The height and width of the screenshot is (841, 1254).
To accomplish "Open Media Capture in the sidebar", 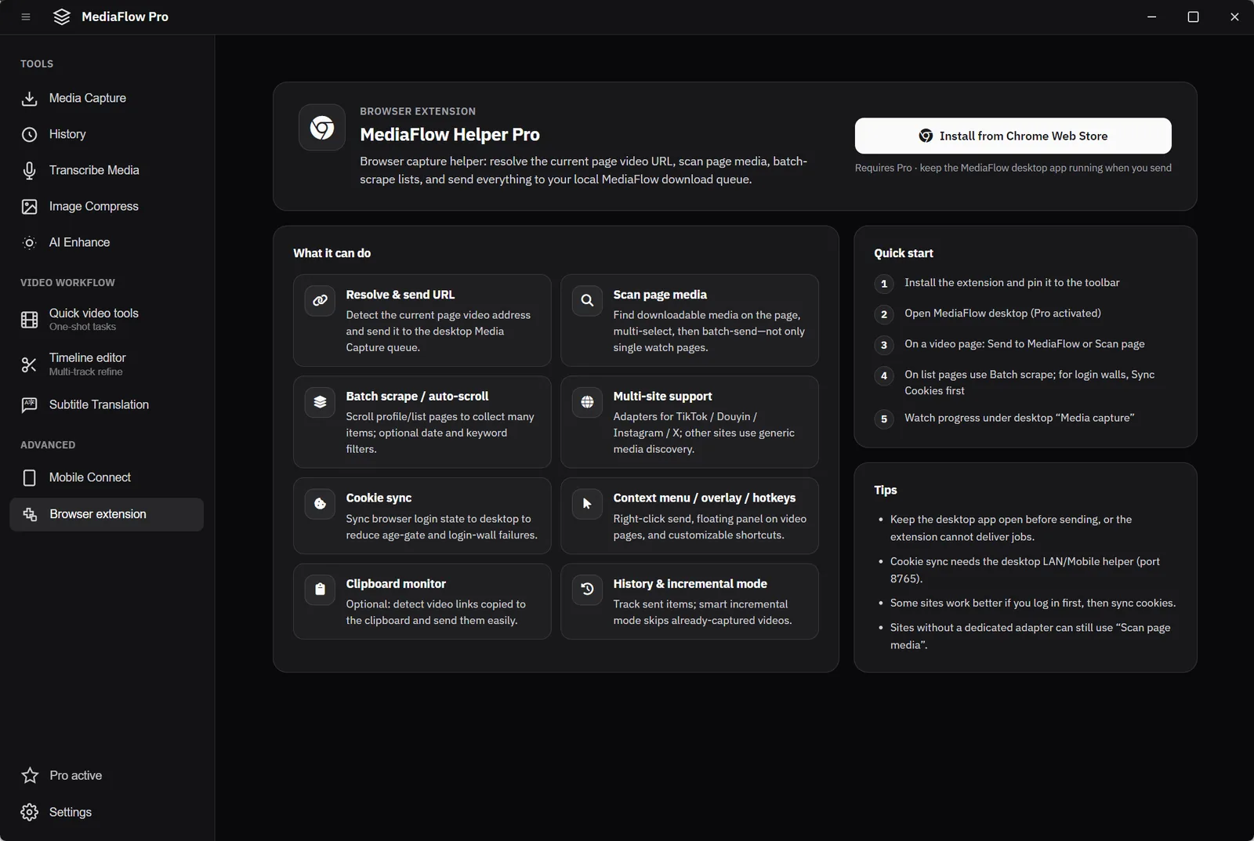I will point(107,99).
